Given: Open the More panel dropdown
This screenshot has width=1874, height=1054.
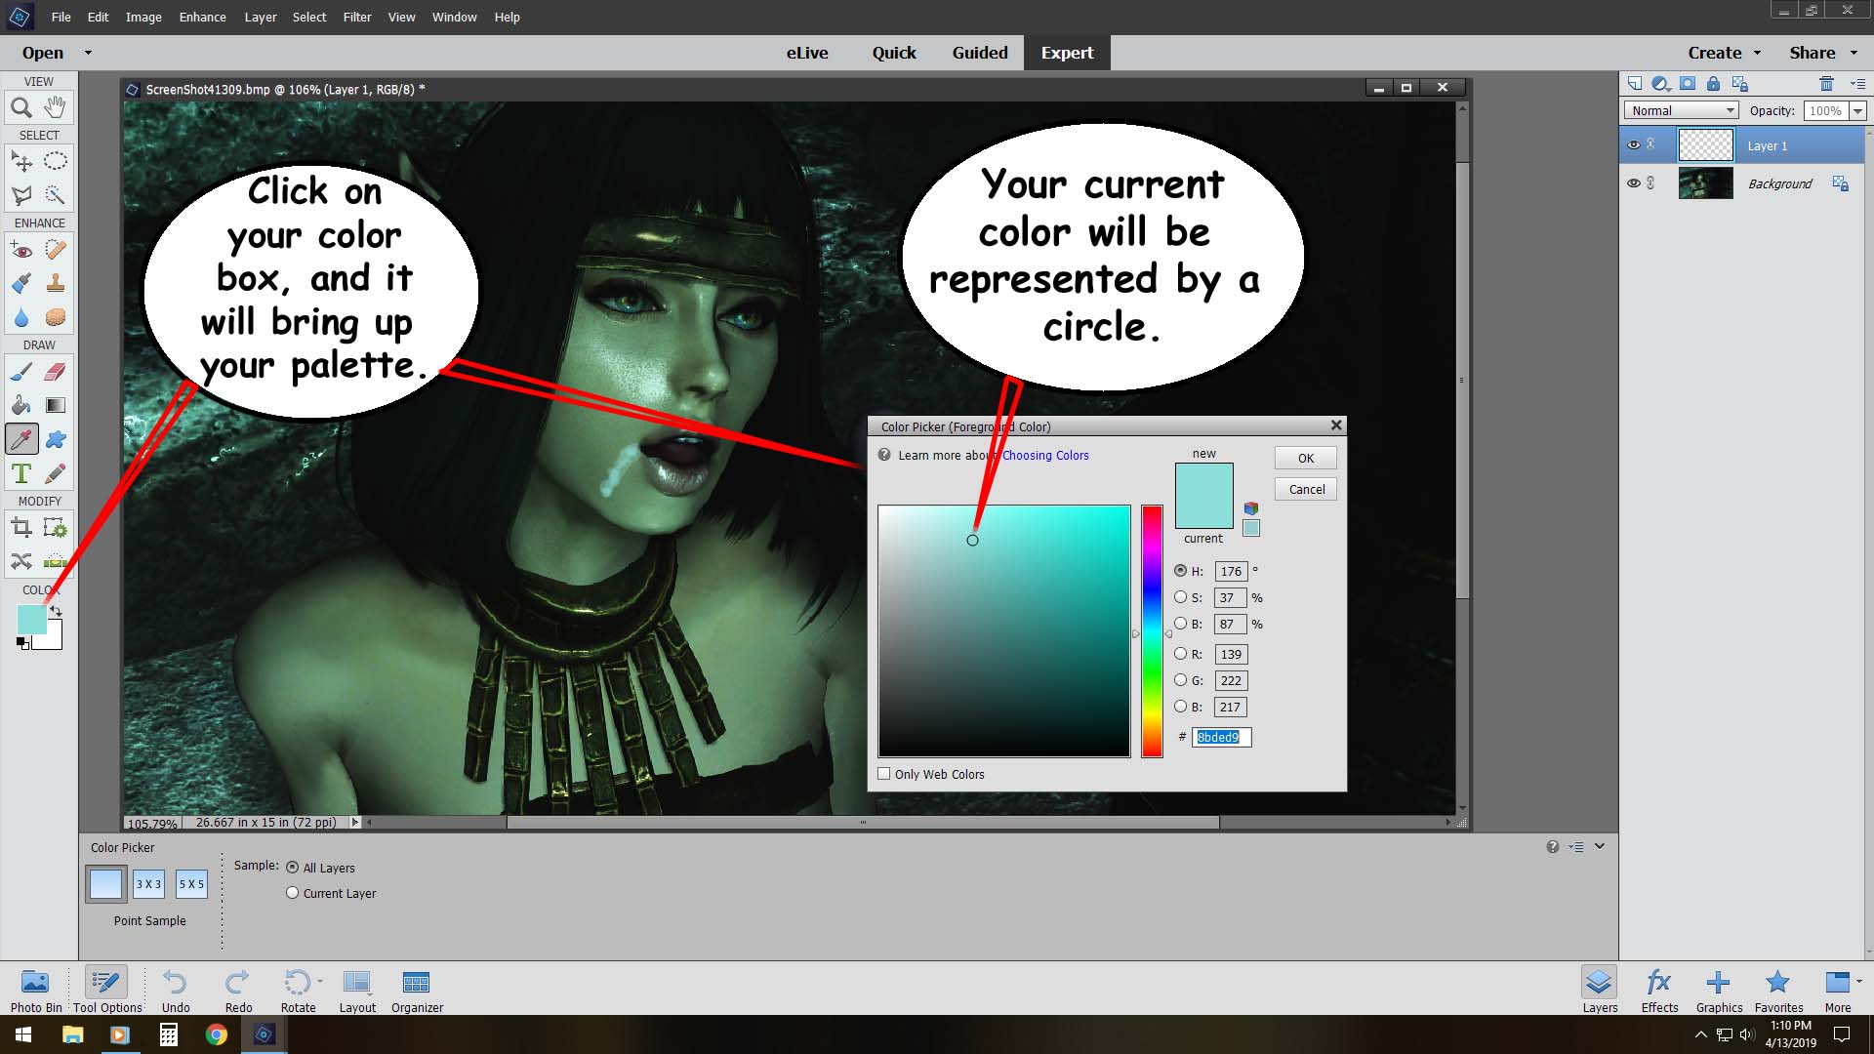Looking at the screenshot, I should pos(1858,981).
